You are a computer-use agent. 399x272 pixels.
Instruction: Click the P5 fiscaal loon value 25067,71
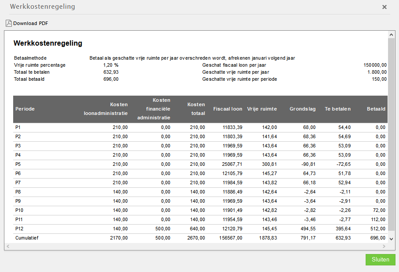232,164
